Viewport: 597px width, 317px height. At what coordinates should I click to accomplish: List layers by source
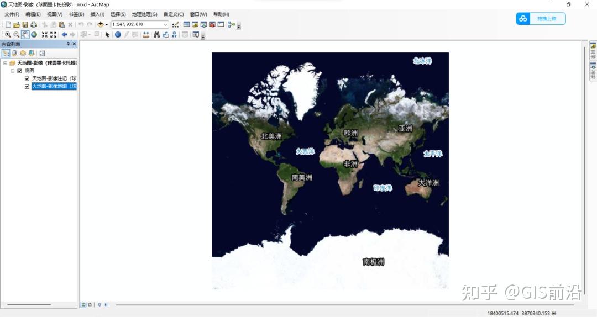coord(14,53)
